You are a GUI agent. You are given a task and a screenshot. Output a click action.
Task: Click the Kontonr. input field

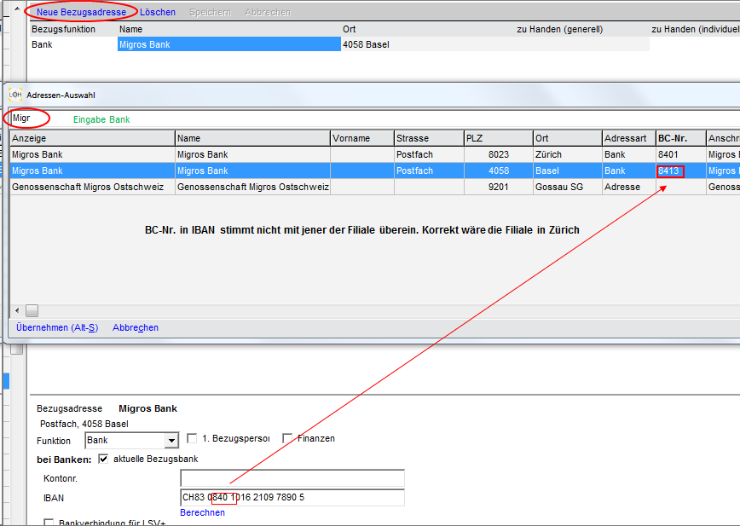click(x=292, y=478)
